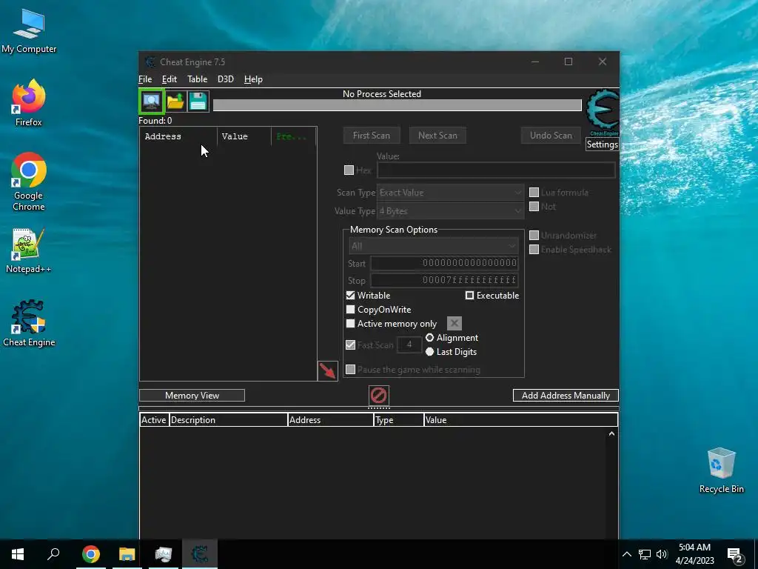Click the Cheat Engine logo
The width and height of the screenshot is (758, 569).
[x=603, y=113]
